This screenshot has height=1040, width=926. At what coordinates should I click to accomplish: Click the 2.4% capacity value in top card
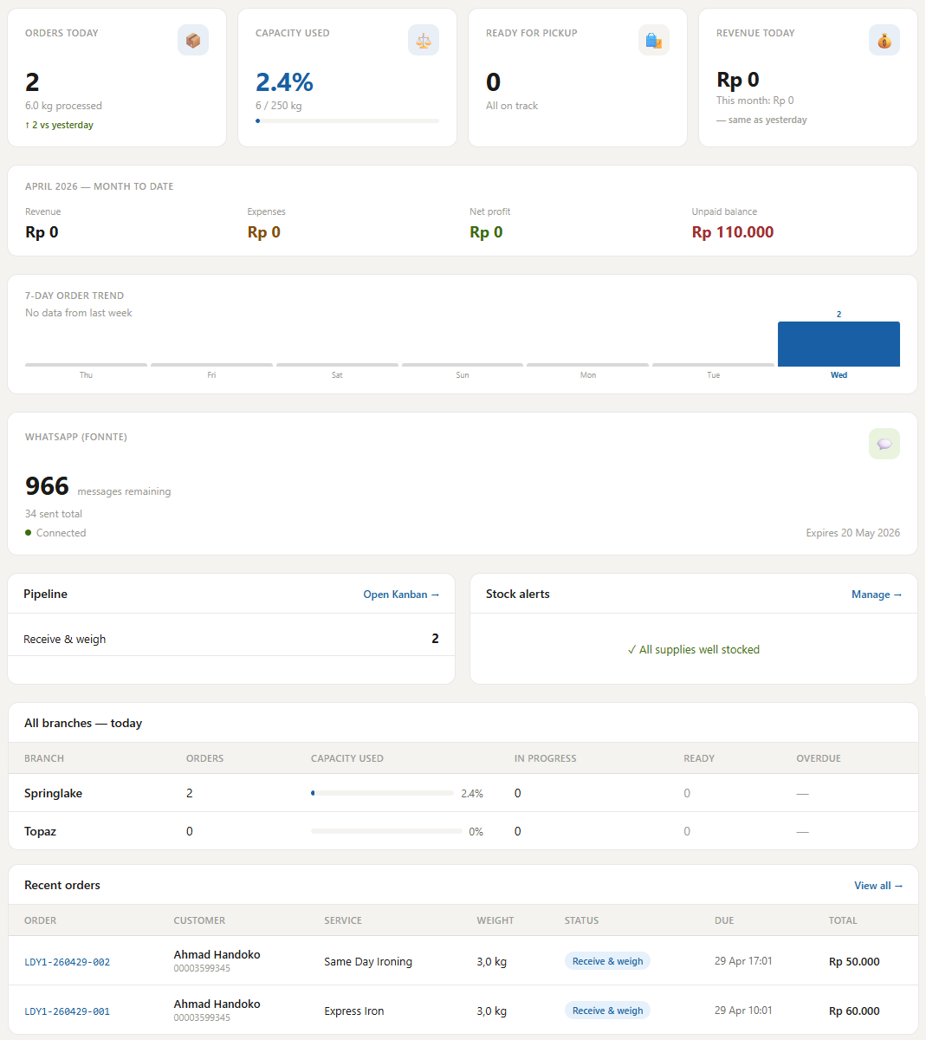point(284,82)
